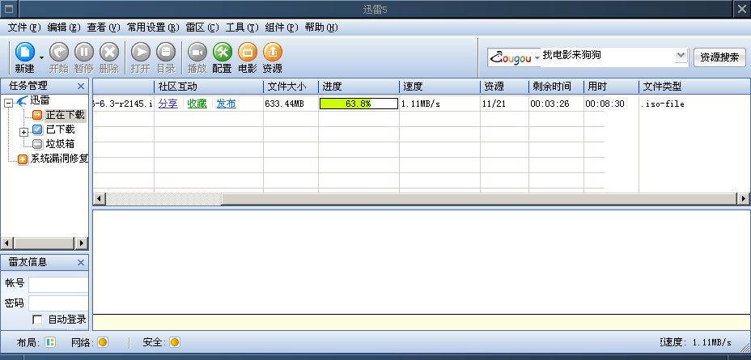Click the 633.44MB file size cell
This screenshot has width=751, height=360.
pyautogui.click(x=285, y=104)
